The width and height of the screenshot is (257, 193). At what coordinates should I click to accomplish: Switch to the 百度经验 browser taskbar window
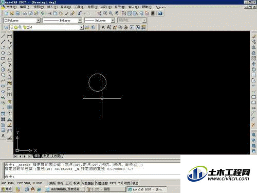click(65, 189)
